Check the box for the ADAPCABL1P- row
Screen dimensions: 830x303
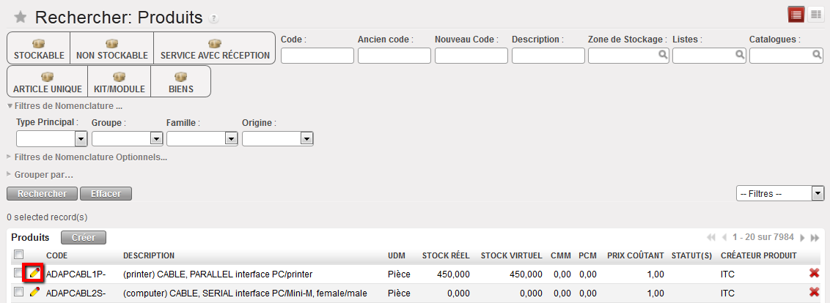click(18, 274)
